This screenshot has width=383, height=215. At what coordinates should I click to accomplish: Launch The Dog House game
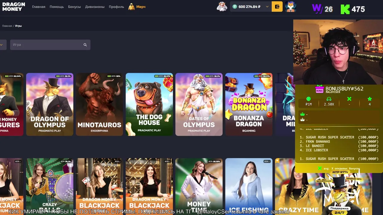(149, 105)
